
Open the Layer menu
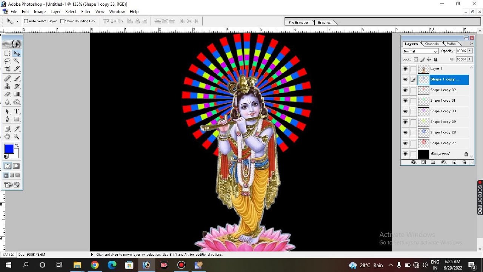coord(55,12)
